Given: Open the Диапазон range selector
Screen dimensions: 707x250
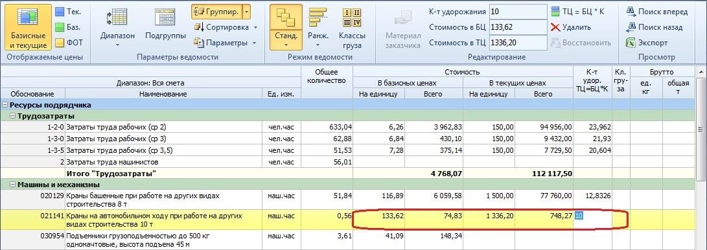Looking at the screenshot, I should click(117, 27).
